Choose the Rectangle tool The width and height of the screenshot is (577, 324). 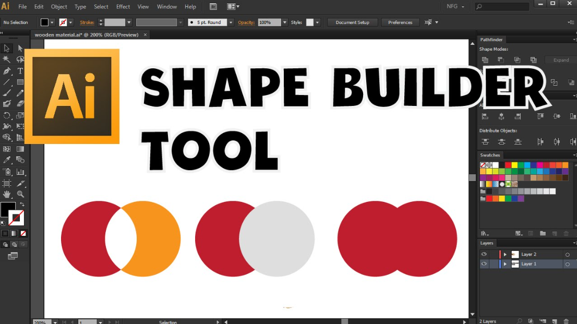[x=20, y=82]
